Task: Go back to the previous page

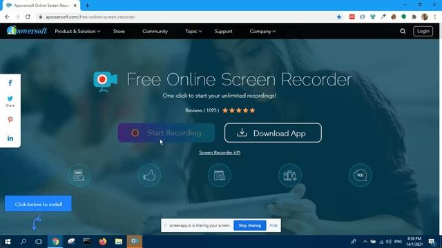Action: 7,17
